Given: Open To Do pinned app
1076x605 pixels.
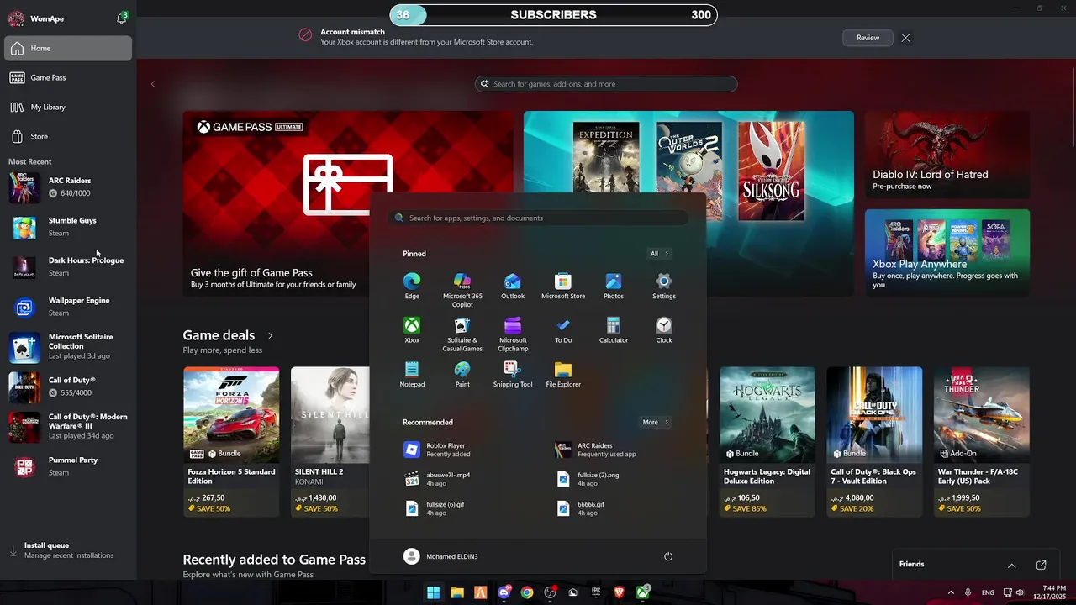Looking at the screenshot, I should (x=563, y=330).
